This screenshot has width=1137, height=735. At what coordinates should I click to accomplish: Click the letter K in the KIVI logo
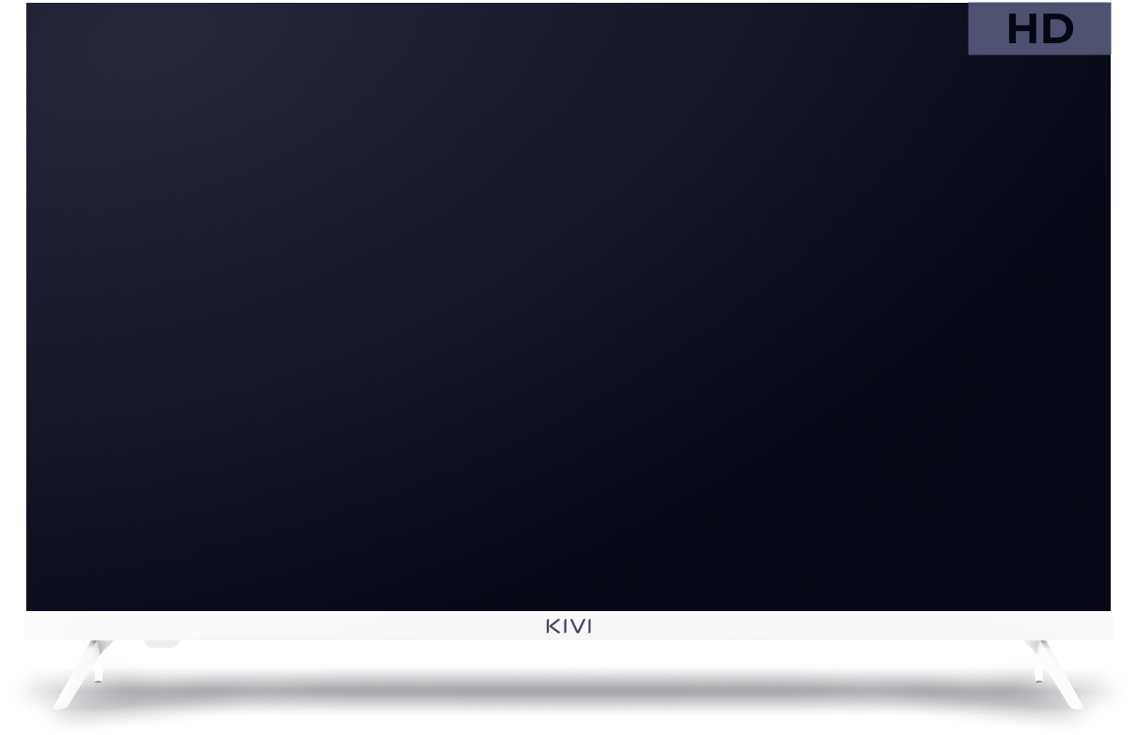(x=552, y=626)
